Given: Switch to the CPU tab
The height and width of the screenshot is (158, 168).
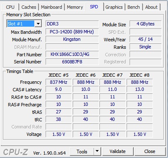Looking at the screenshot, I should (x=10, y=7).
